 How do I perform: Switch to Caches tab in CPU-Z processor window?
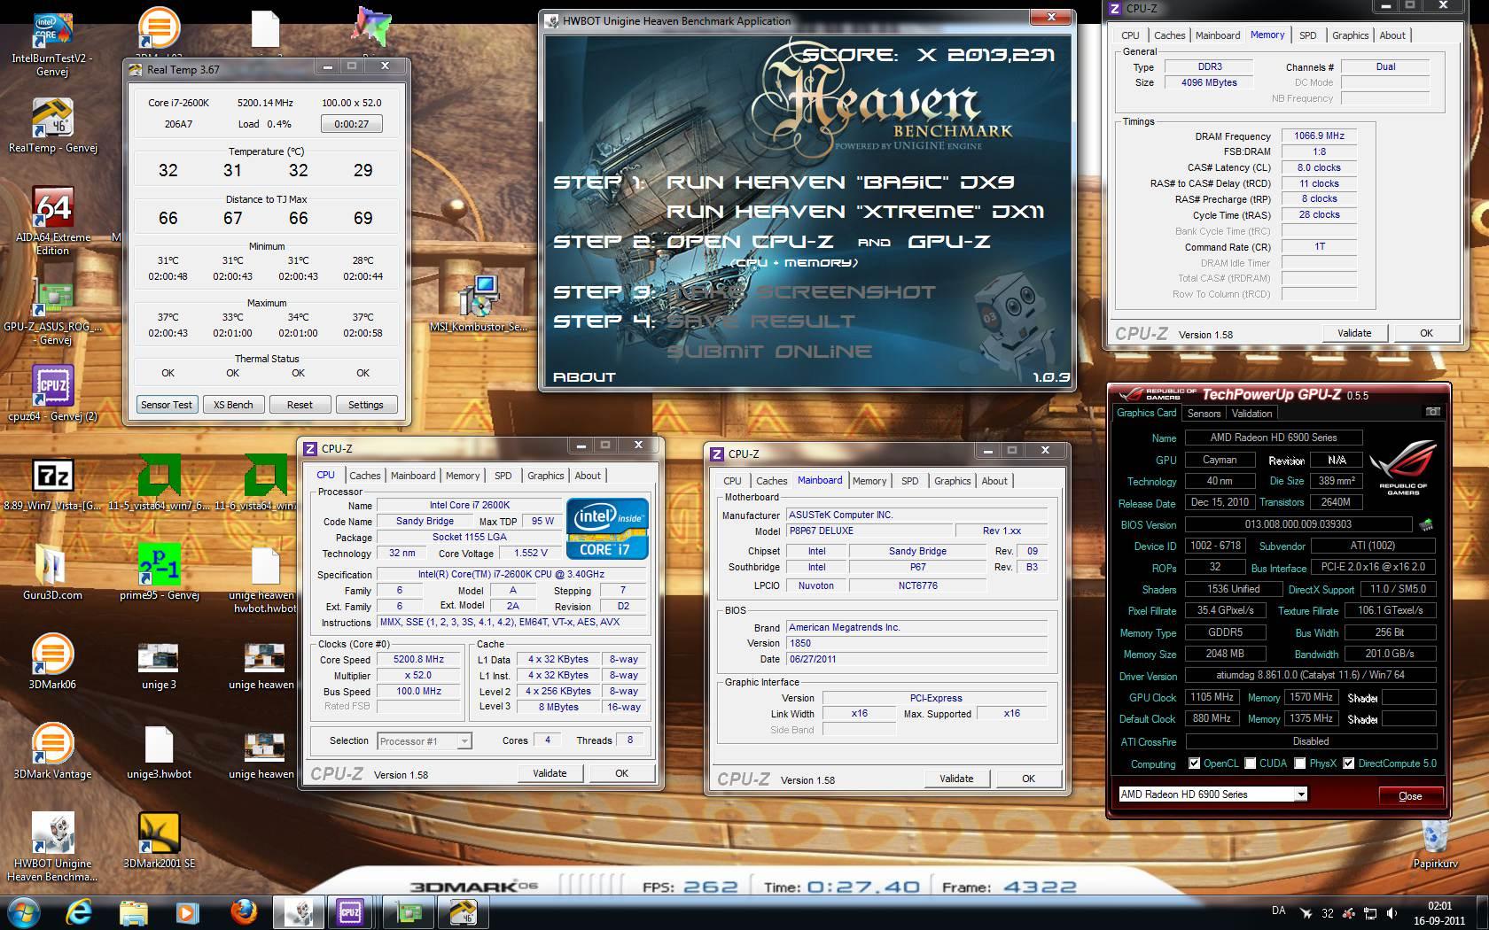(364, 476)
